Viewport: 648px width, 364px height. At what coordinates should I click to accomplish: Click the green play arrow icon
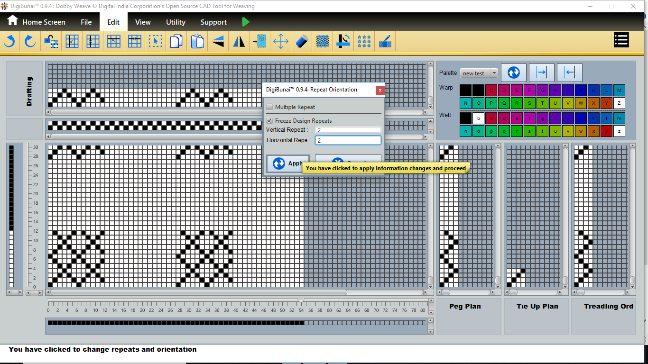click(245, 22)
